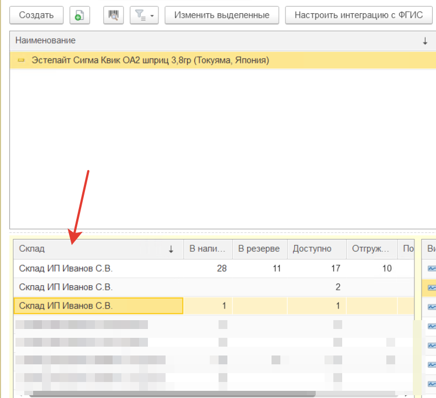Viewport: 436px width, 398px height.
Task: Click the sort arrow in Наименование header
Action: 425,41
